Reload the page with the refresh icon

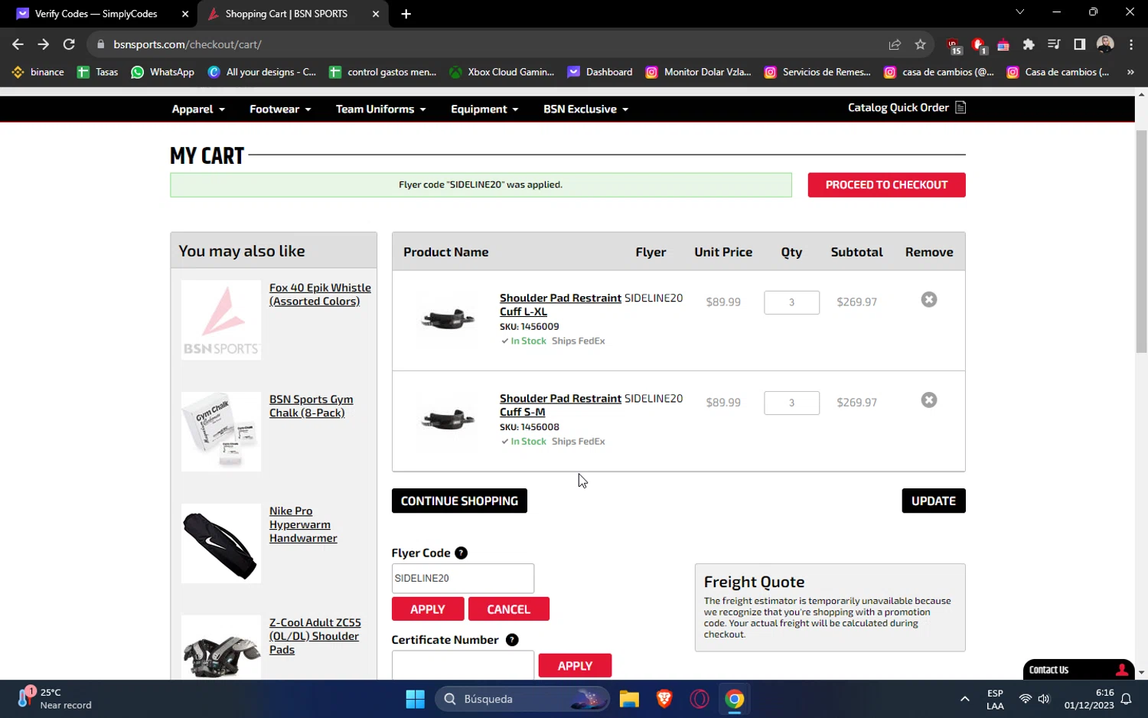tap(69, 44)
